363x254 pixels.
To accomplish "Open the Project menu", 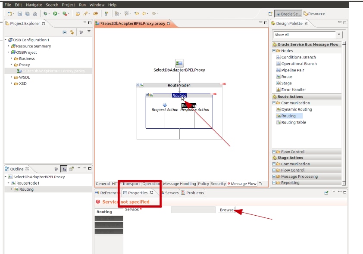I will click(x=68, y=5).
